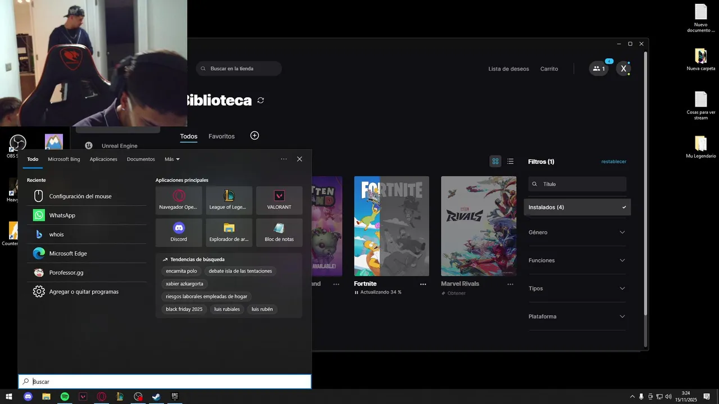Select the Todo search tab

pos(33,159)
